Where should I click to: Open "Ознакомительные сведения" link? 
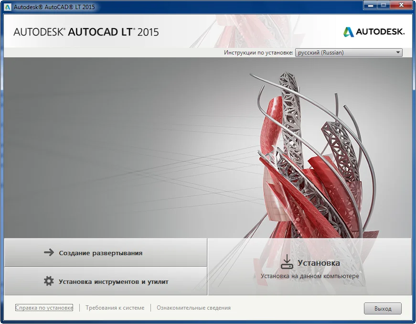coord(194,308)
